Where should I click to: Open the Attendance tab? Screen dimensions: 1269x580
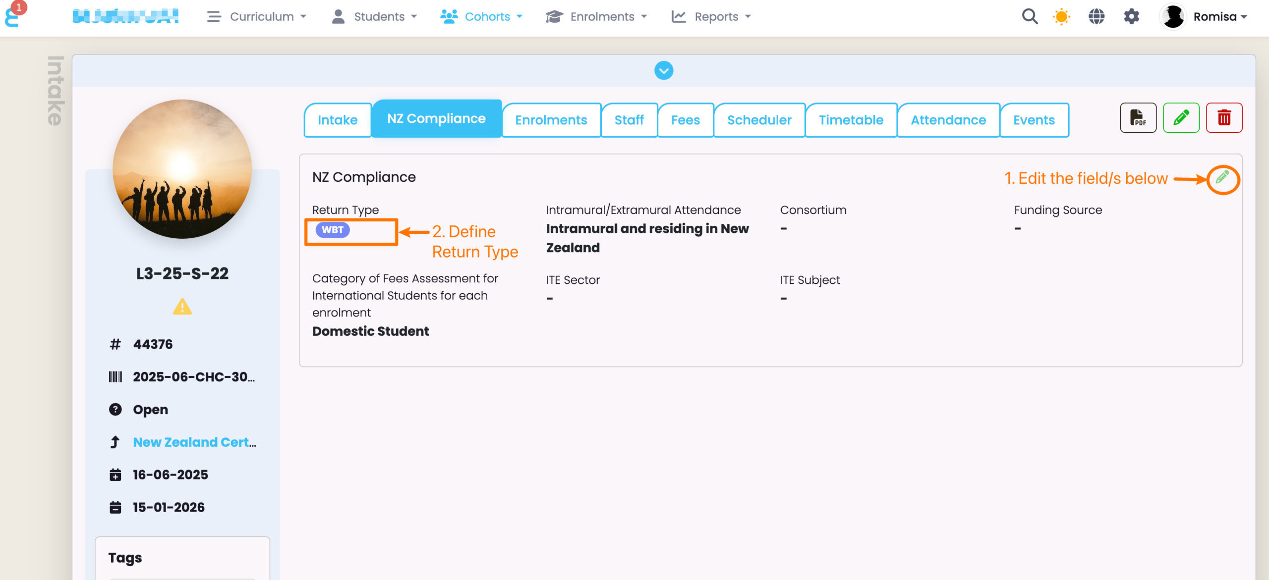948,120
